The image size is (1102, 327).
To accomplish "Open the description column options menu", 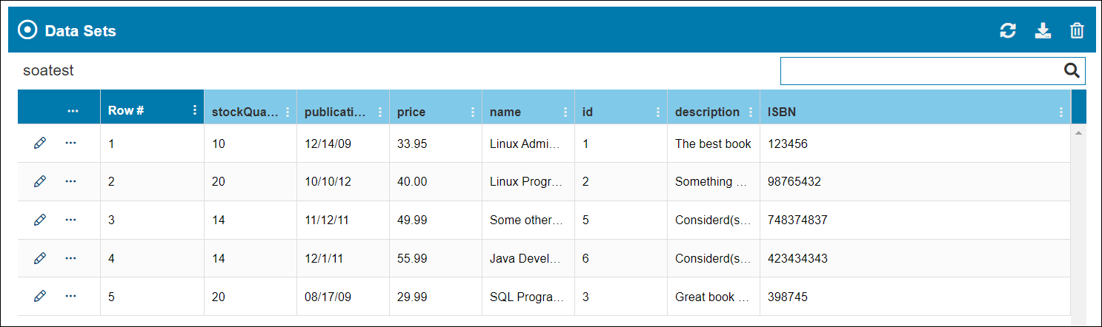I will click(x=751, y=112).
